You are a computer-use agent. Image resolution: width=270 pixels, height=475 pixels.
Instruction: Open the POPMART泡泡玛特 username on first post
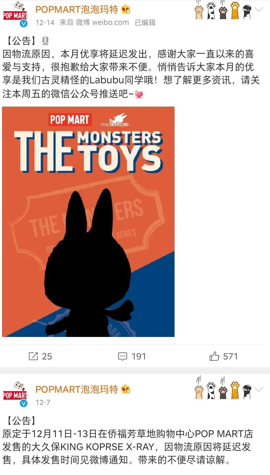pos(77,9)
